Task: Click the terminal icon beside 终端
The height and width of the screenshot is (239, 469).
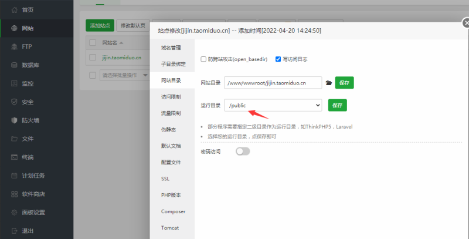Action: point(14,157)
